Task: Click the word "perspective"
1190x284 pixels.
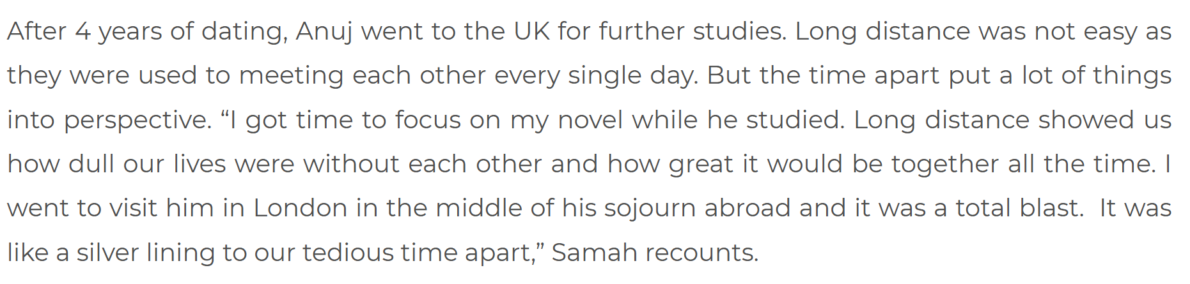Action: 137,120
